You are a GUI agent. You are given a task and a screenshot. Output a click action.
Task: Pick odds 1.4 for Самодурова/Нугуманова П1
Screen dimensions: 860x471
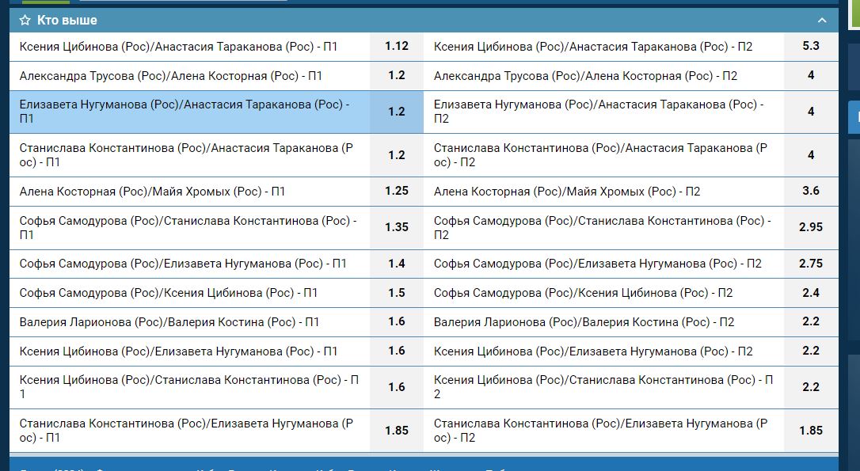397,264
